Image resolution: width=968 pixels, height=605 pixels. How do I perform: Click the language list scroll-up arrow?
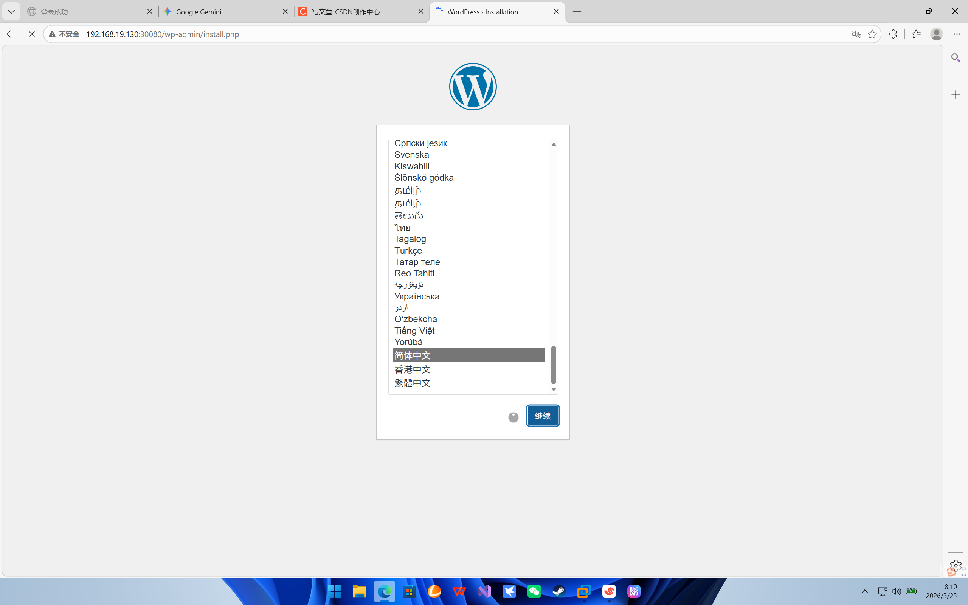pos(554,144)
